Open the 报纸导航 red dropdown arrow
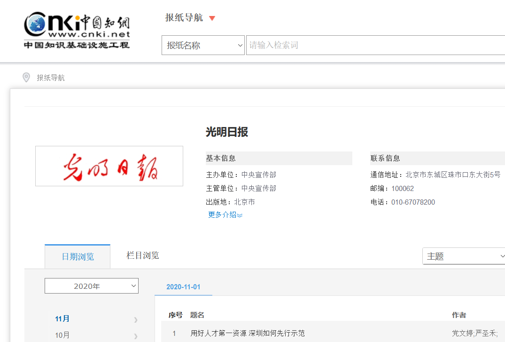This screenshot has height=342, width=505. [x=212, y=18]
